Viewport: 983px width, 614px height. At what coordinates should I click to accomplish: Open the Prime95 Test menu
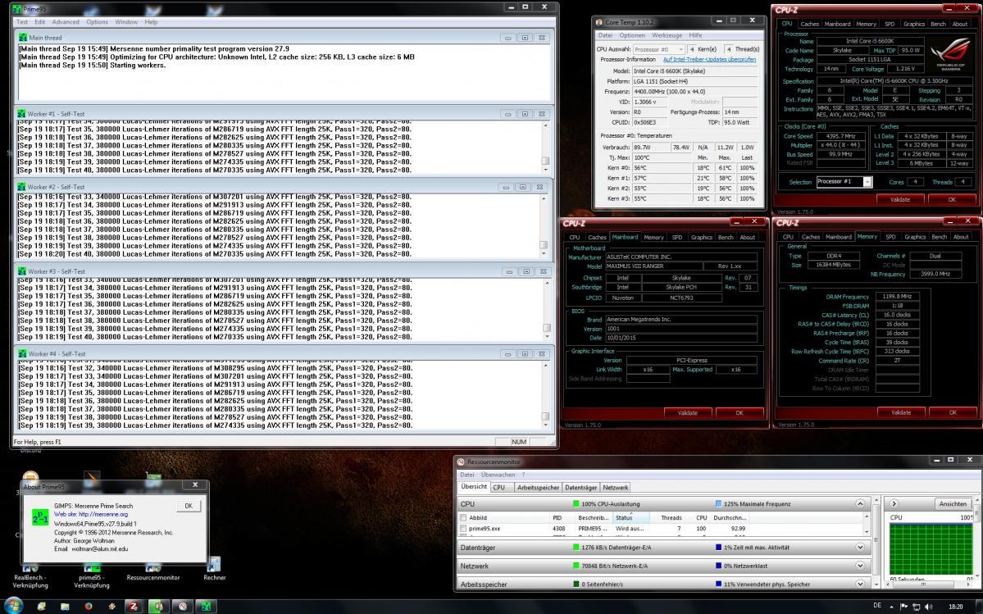click(22, 22)
